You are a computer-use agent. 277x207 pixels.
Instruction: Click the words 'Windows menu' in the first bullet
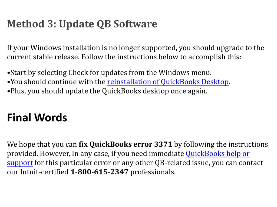(185, 73)
